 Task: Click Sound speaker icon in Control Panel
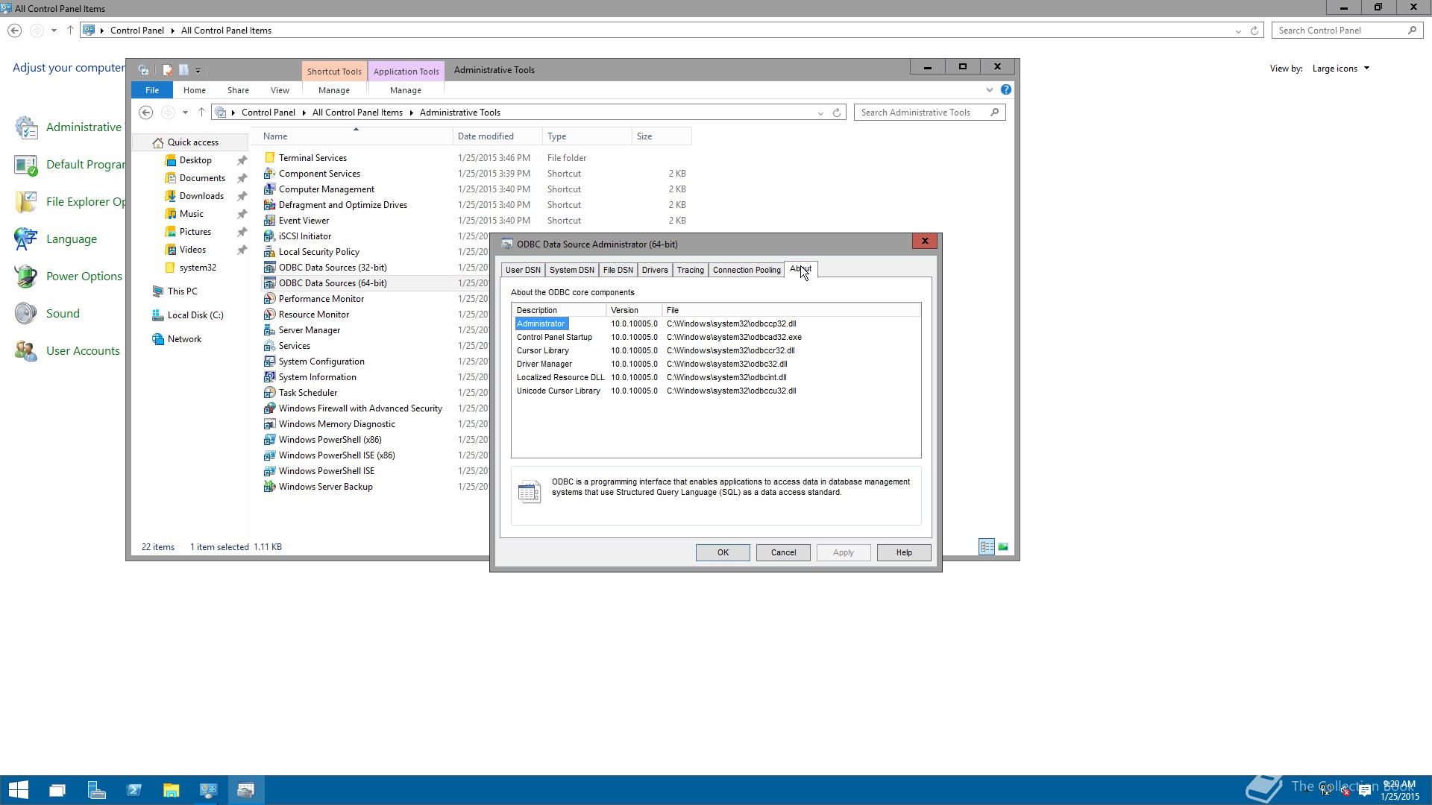26,314
